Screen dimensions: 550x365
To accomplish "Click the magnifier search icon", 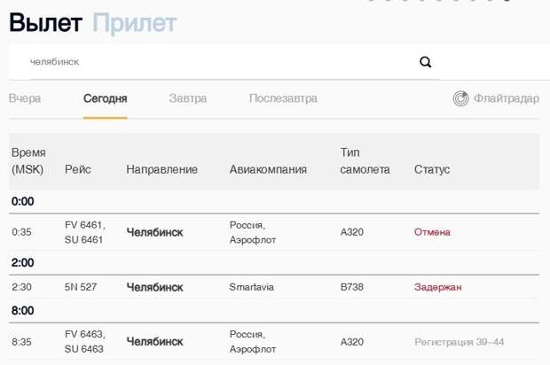I will click(x=425, y=62).
